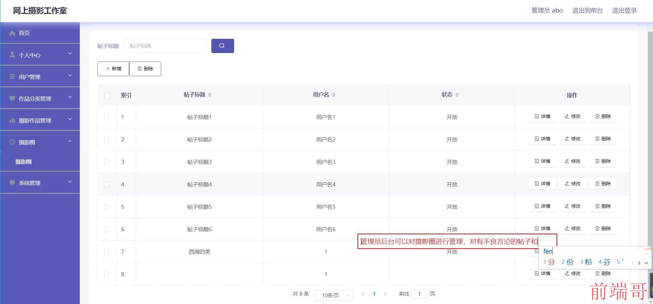The image size is (653, 304).
Task: Open the 摄影圈 submenu item
Action: point(40,162)
